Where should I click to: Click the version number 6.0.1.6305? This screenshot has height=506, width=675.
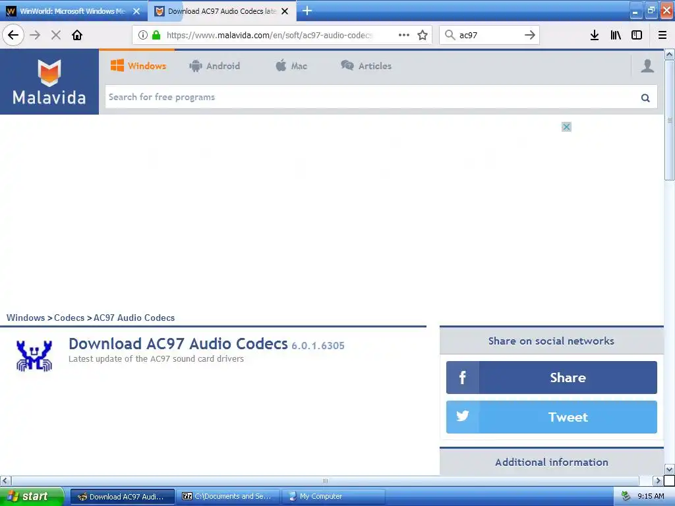coord(318,345)
